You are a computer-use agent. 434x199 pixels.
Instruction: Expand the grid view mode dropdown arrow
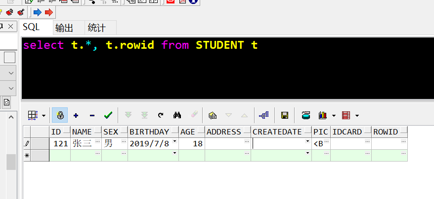coord(43,116)
